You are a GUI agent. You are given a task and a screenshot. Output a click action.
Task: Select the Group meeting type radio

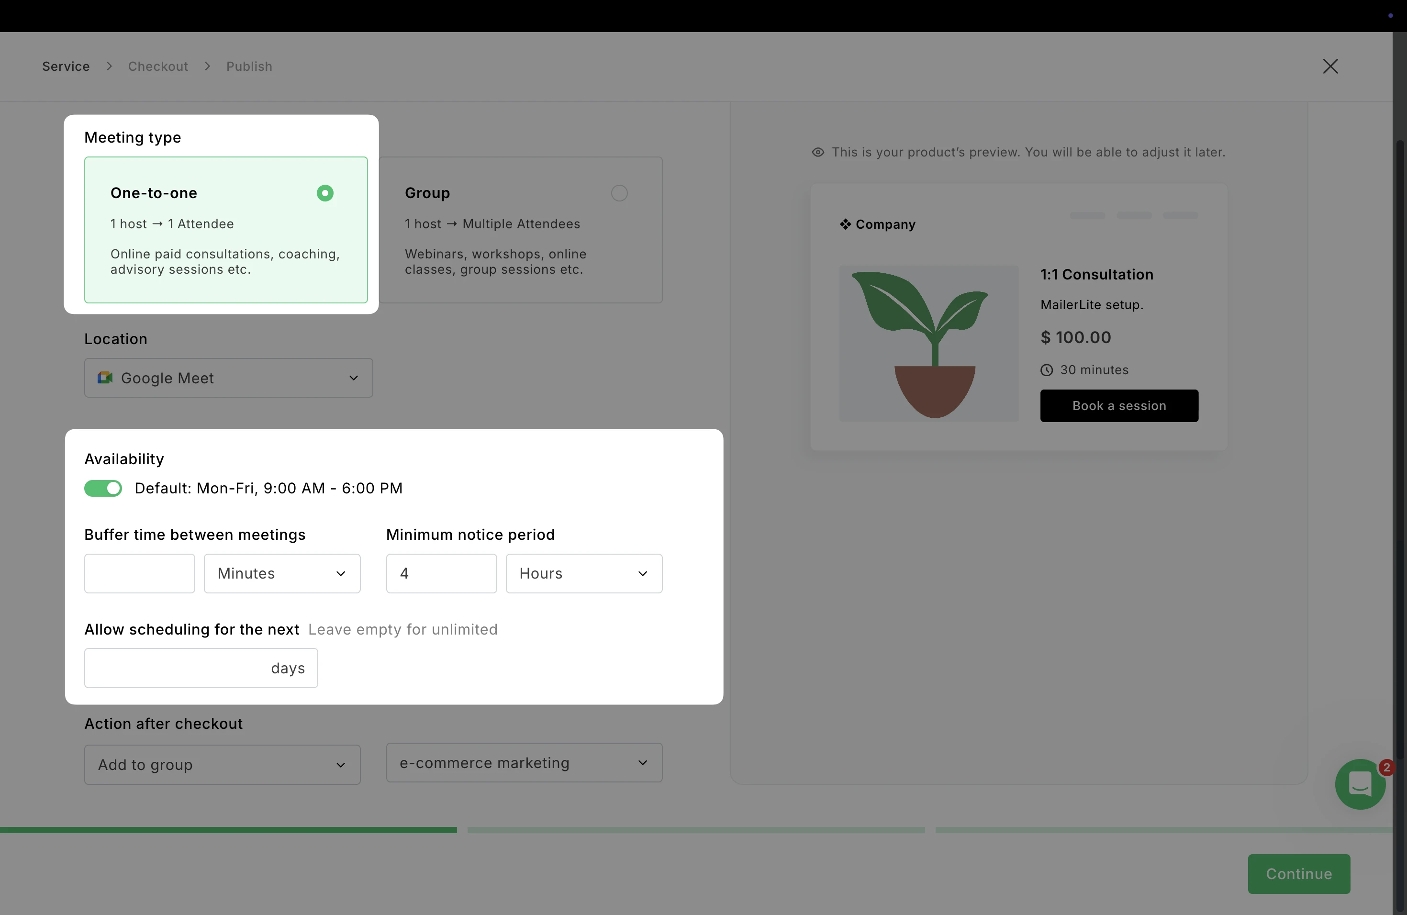point(619,193)
